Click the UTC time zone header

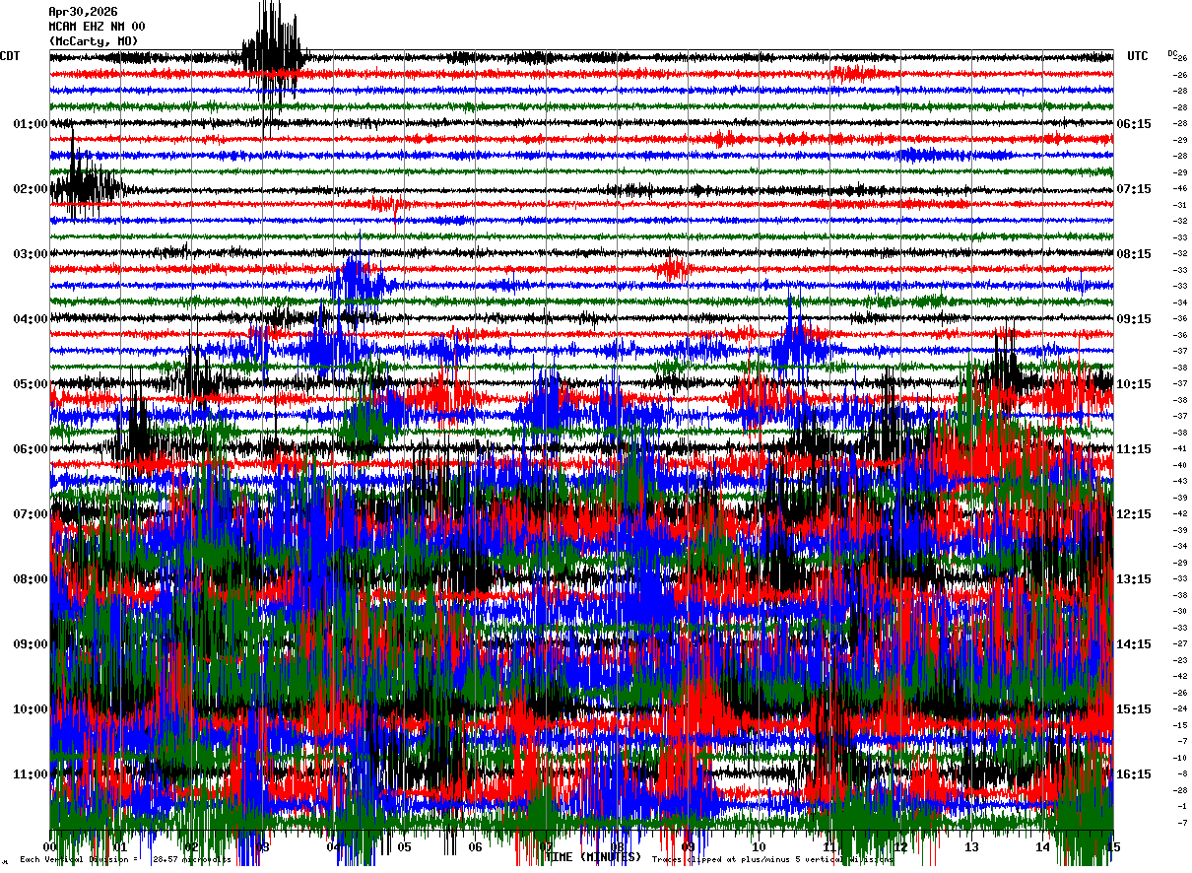(1138, 56)
